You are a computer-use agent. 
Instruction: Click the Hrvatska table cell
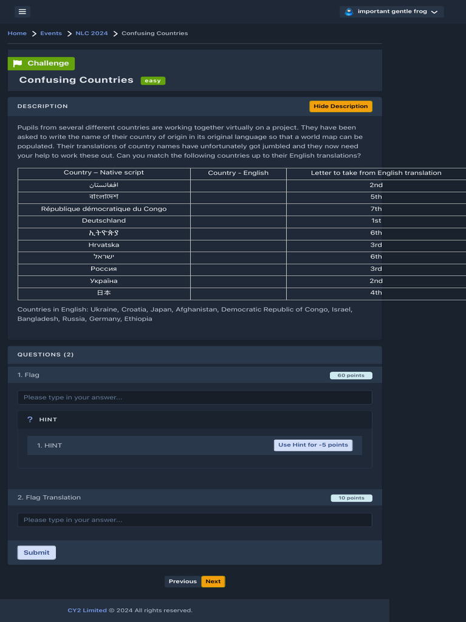coord(104,245)
